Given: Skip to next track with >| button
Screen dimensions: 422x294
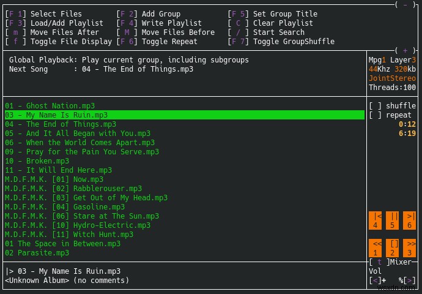Looking at the screenshot, I should click(410, 220).
